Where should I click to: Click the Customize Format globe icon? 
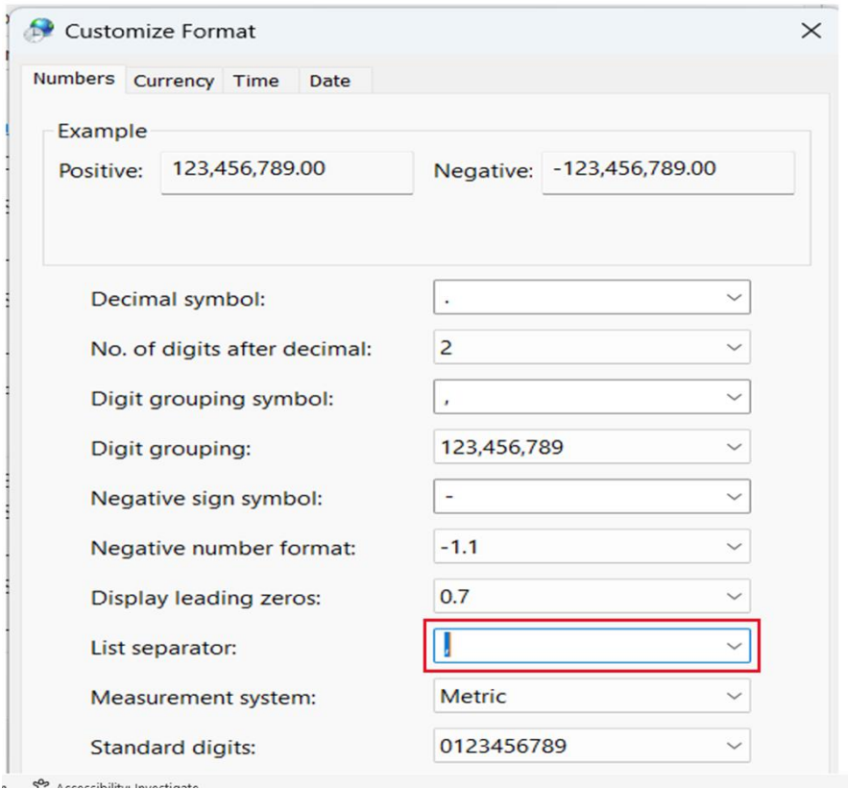(x=40, y=31)
